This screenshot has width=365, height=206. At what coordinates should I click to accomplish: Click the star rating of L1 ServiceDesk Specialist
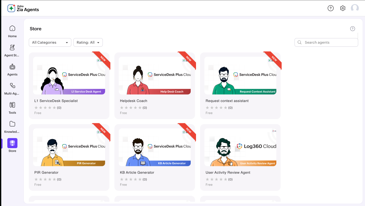point(45,108)
